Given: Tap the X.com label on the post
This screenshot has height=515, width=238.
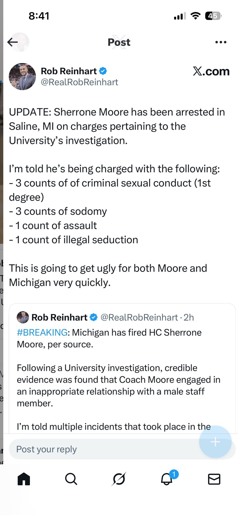Looking at the screenshot, I should point(211,71).
